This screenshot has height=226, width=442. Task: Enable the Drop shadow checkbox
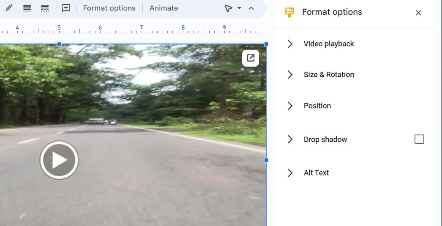click(419, 139)
